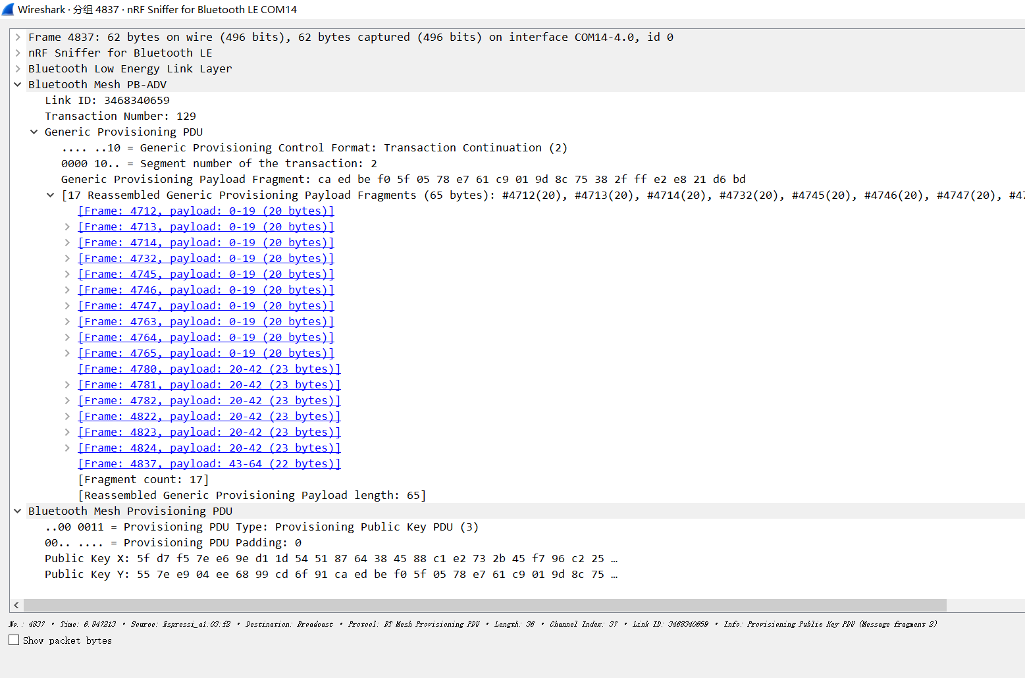The height and width of the screenshot is (678, 1025).
Task: Expand the nRF Sniffer for Bluetooth LE section
Action: [x=18, y=53]
